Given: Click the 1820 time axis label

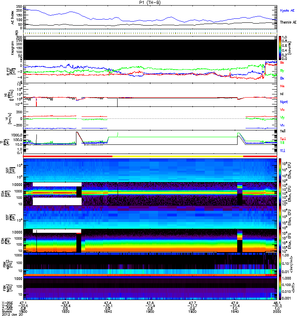Looking at the screenshot, I should [x=66, y=312].
